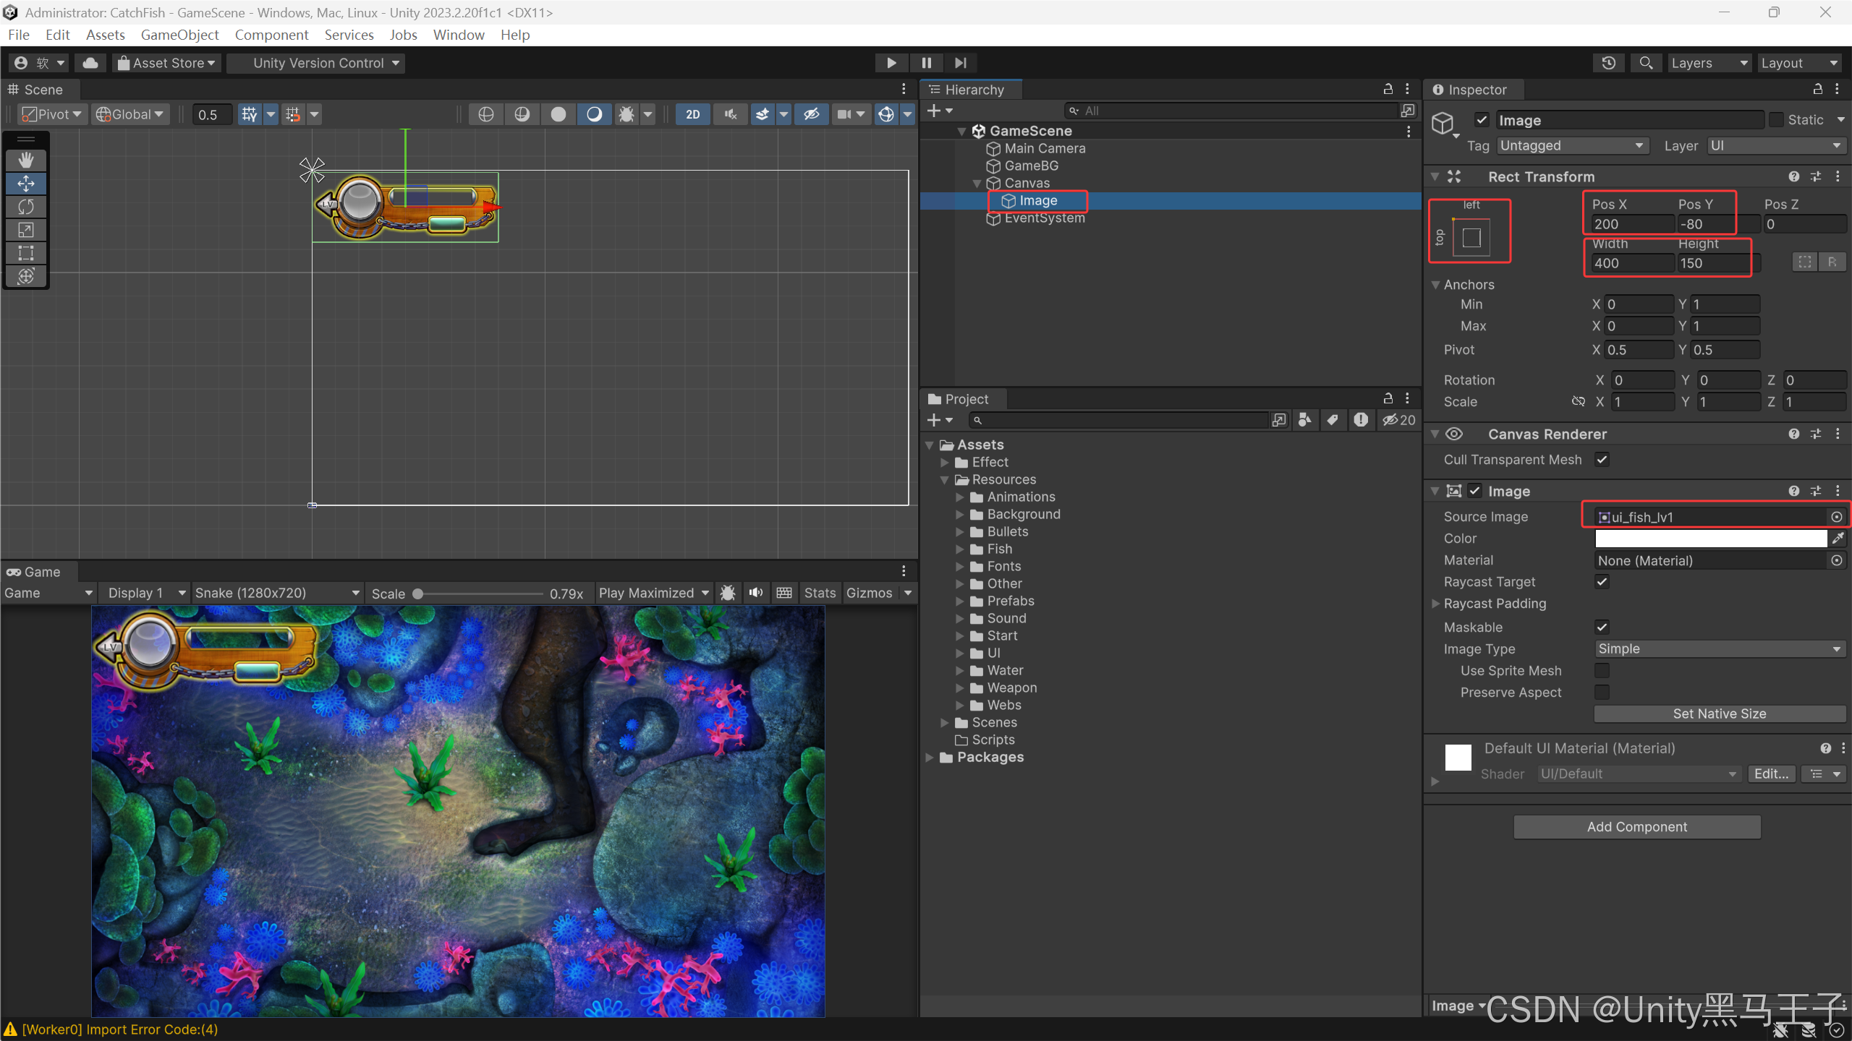Click the Add Component button
This screenshot has width=1852, height=1041.
tap(1636, 827)
